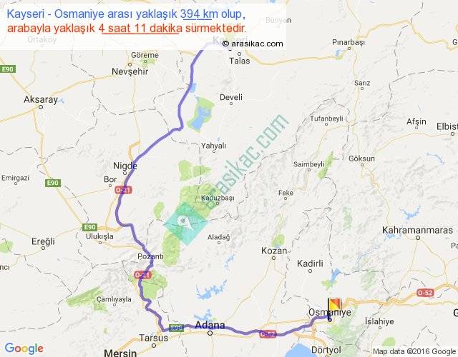Click the Google logo
The image size is (458, 357).
pos(24,348)
